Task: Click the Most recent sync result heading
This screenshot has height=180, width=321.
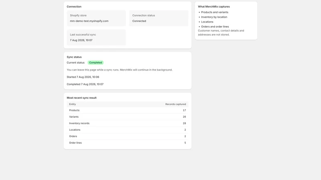Action: [81, 98]
